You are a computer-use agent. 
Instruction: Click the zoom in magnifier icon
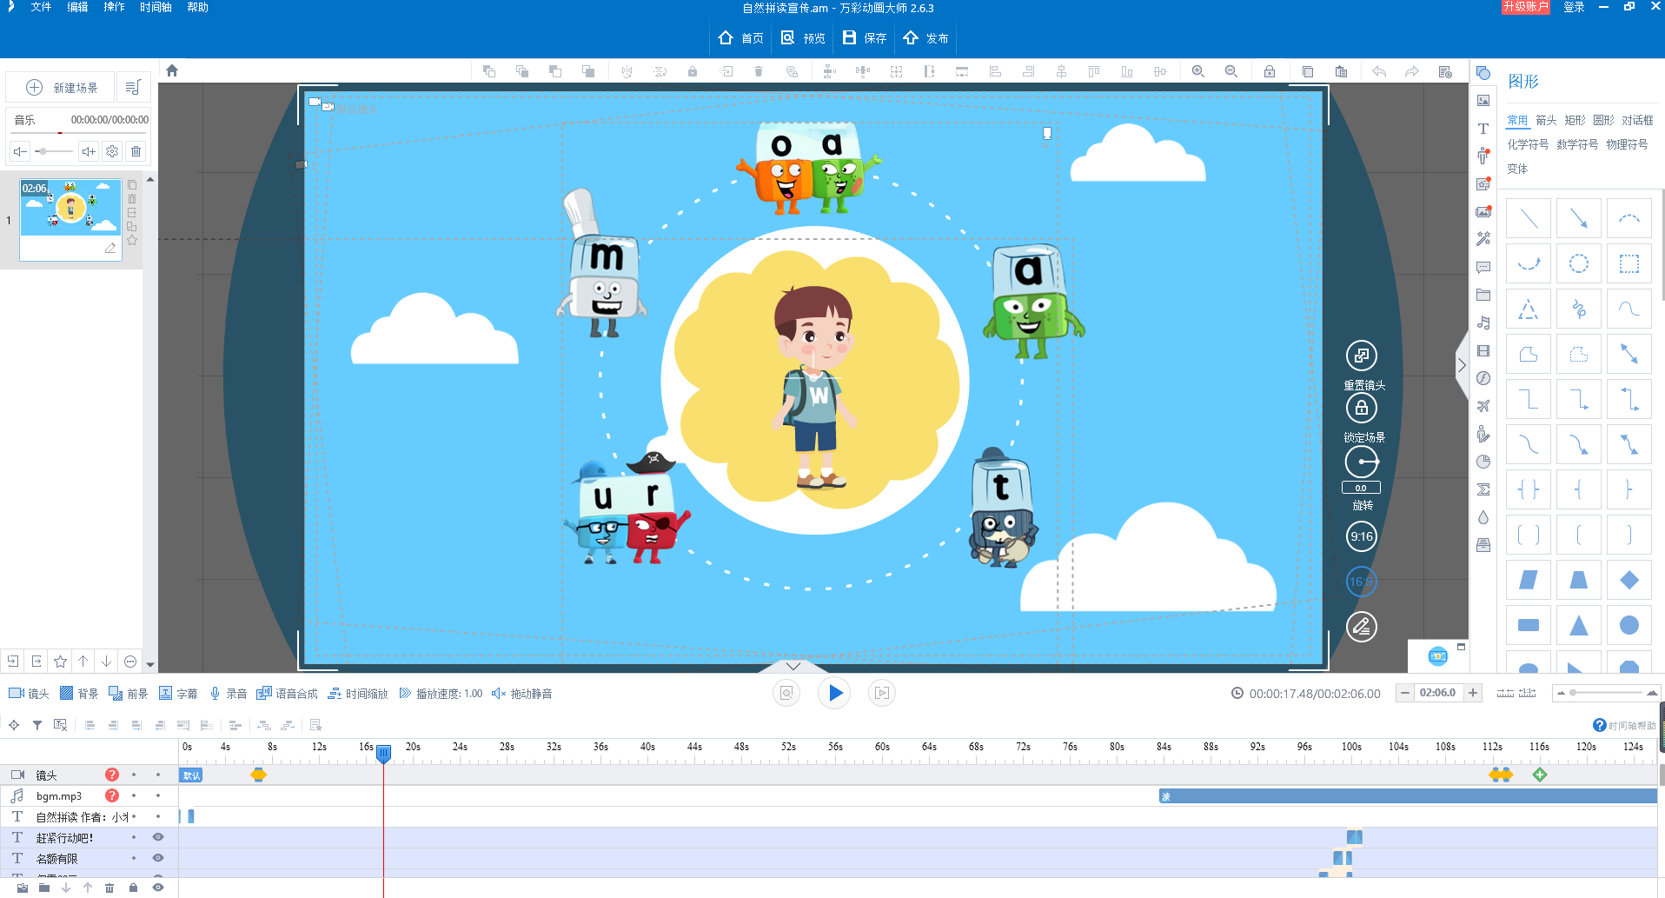click(1197, 71)
